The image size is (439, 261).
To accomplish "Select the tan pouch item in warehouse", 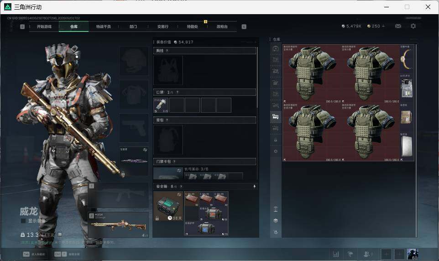I will [407, 117].
